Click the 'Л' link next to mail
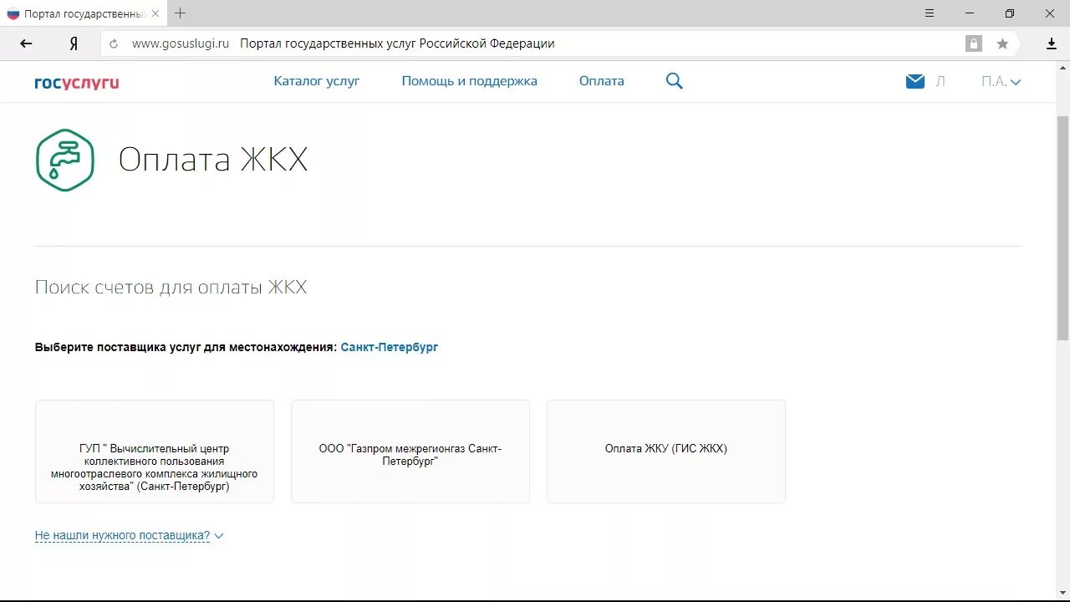The width and height of the screenshot is (1070, 602). 940,81
